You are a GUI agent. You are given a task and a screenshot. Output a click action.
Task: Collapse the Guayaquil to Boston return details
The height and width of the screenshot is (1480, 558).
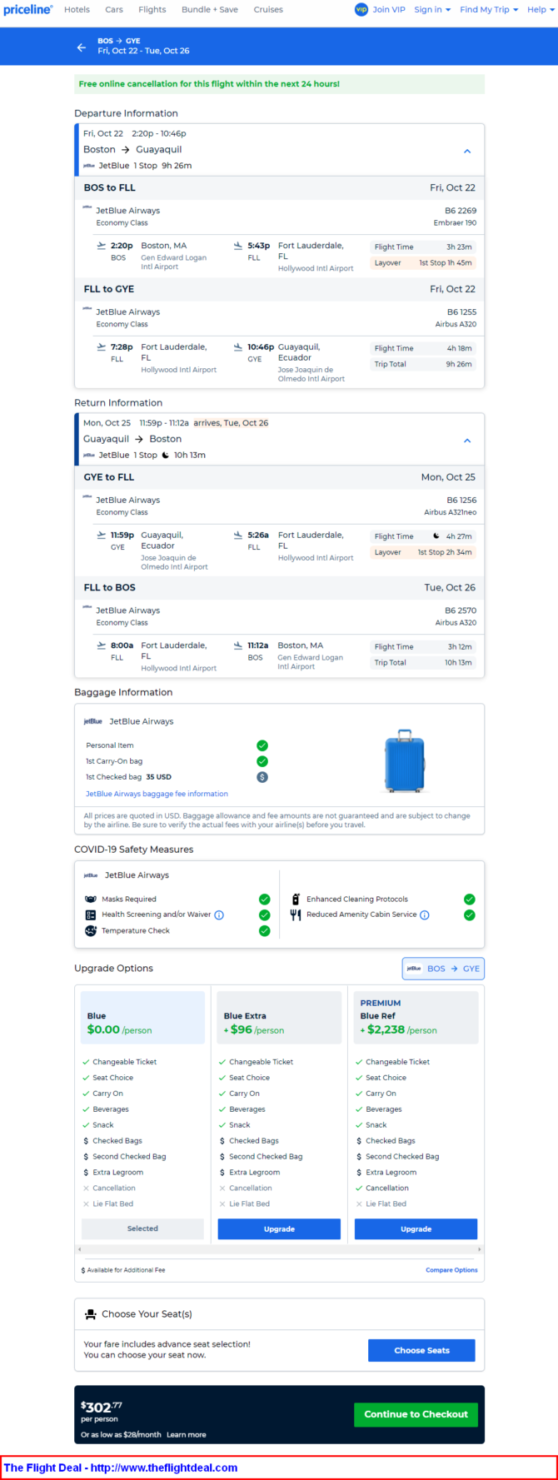pos(467,441)
